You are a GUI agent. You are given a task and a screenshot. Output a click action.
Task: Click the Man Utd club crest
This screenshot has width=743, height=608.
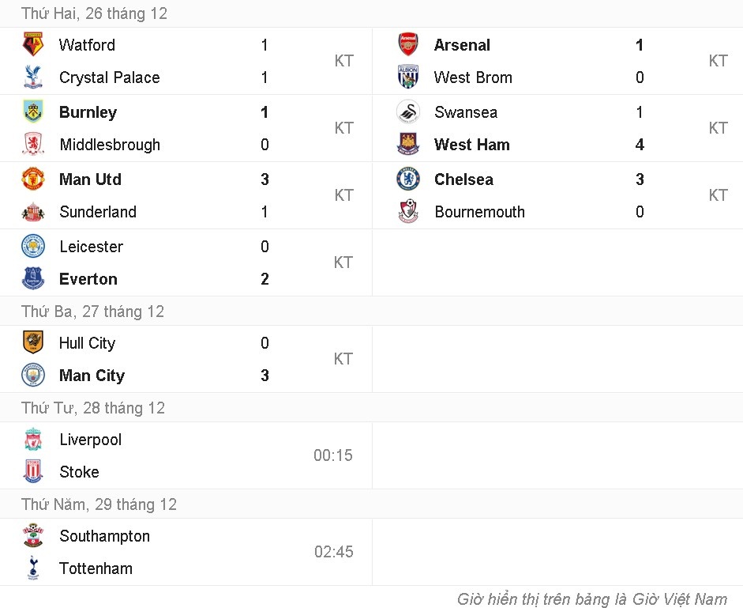(33, 179)
